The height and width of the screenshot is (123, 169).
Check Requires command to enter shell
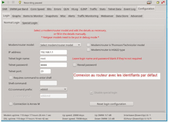[x=11, y=78]
